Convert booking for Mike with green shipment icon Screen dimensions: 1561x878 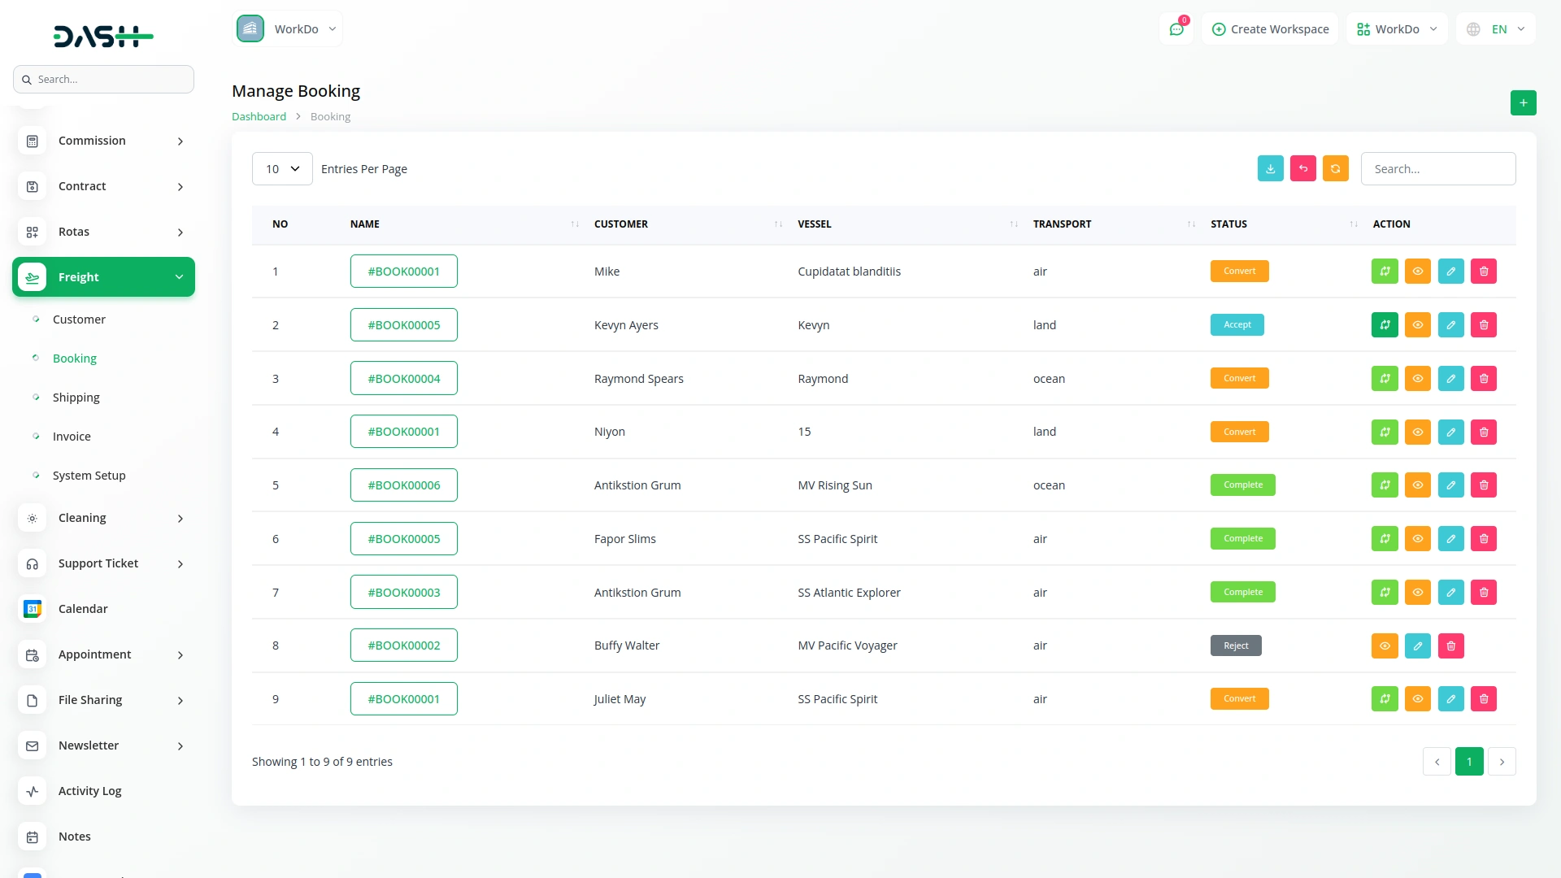(x=1385, y=271)
